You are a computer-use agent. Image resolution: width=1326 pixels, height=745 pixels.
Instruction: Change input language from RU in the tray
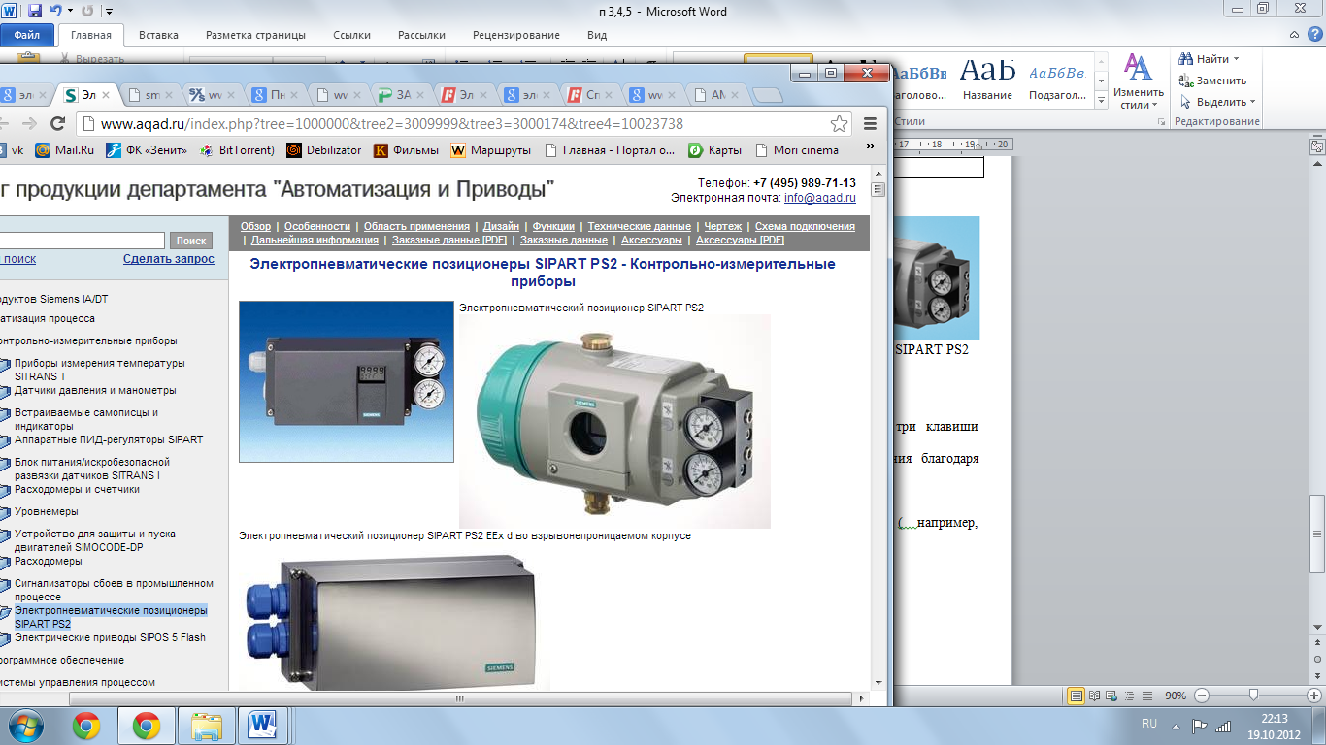click(1149, 725)
